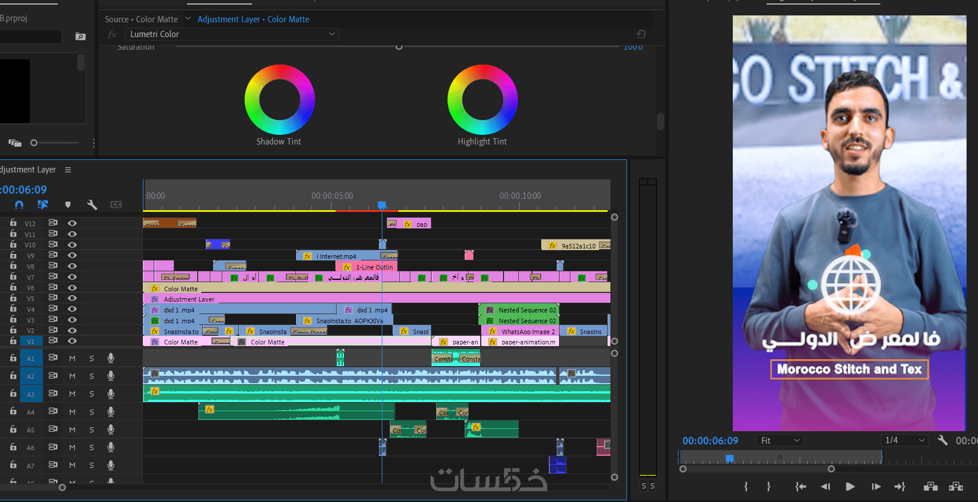
Task: Step back one frame in the Program Monitor
Action: (x=825, y=487)
